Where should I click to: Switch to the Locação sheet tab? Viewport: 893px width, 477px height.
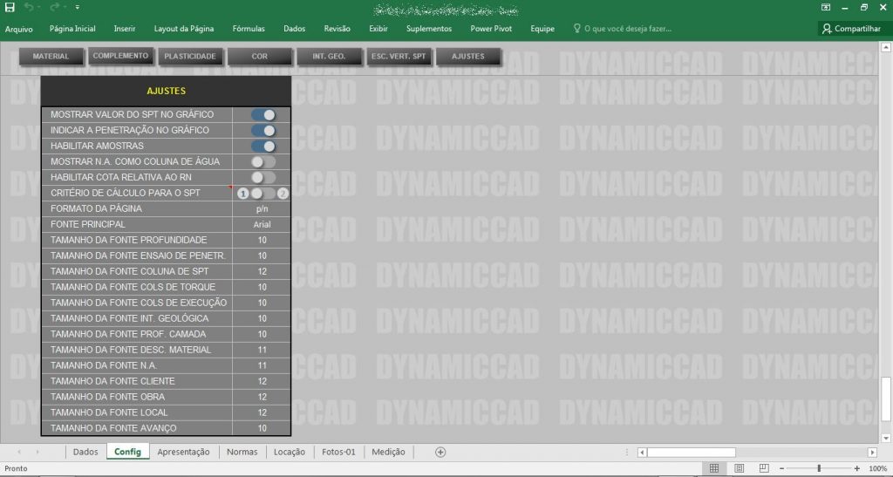pyautogui.click(x=290, y=452)
